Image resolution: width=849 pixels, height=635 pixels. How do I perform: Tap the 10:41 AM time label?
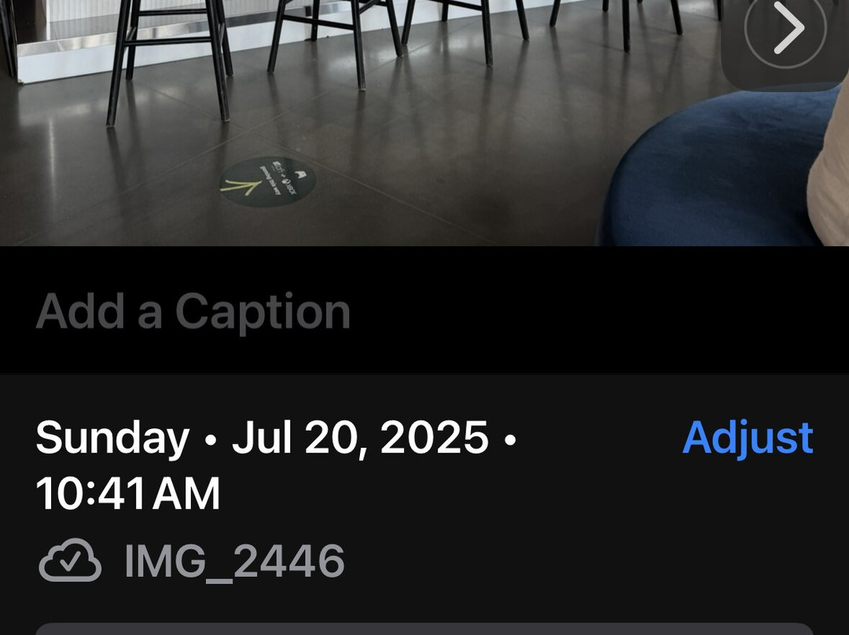click(x=128, y=494)
